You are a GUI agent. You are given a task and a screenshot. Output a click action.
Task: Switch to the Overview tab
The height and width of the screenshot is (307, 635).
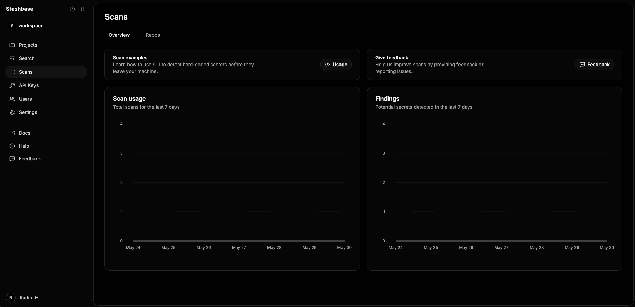pos(119,35)
